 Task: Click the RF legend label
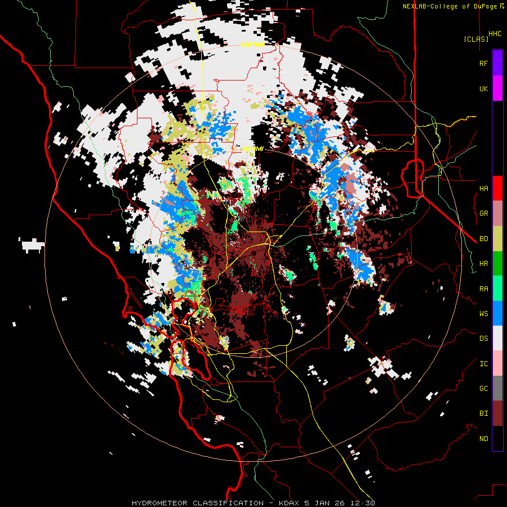[483, 63]
